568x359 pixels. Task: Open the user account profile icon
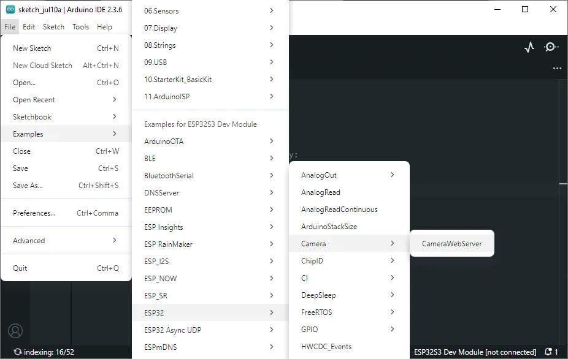[x=15, y=331]
